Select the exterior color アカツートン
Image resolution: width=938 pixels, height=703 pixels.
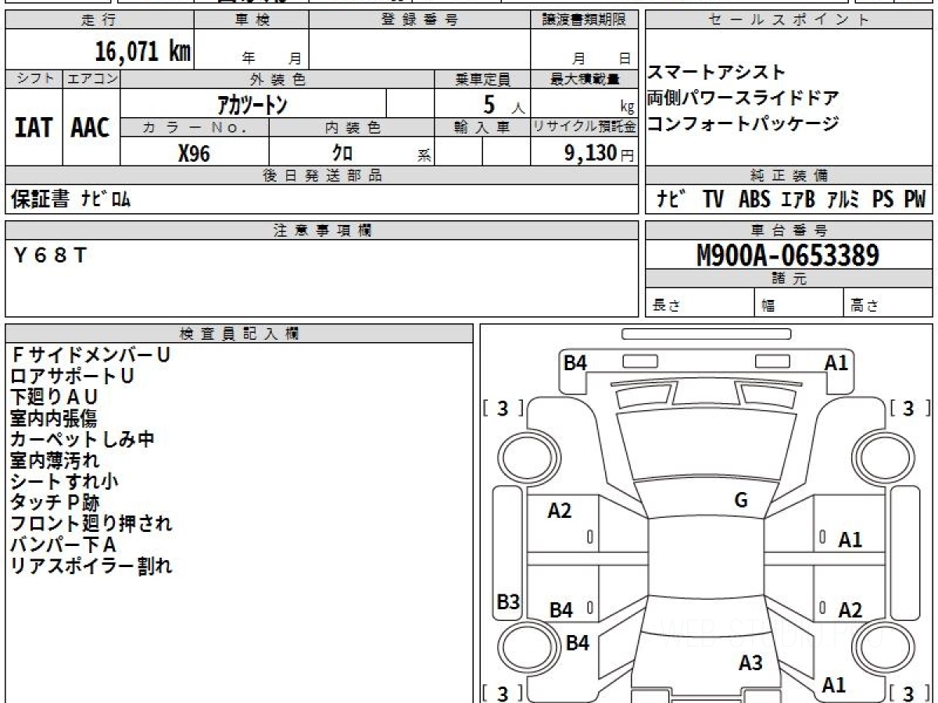(x=252, y=103)
